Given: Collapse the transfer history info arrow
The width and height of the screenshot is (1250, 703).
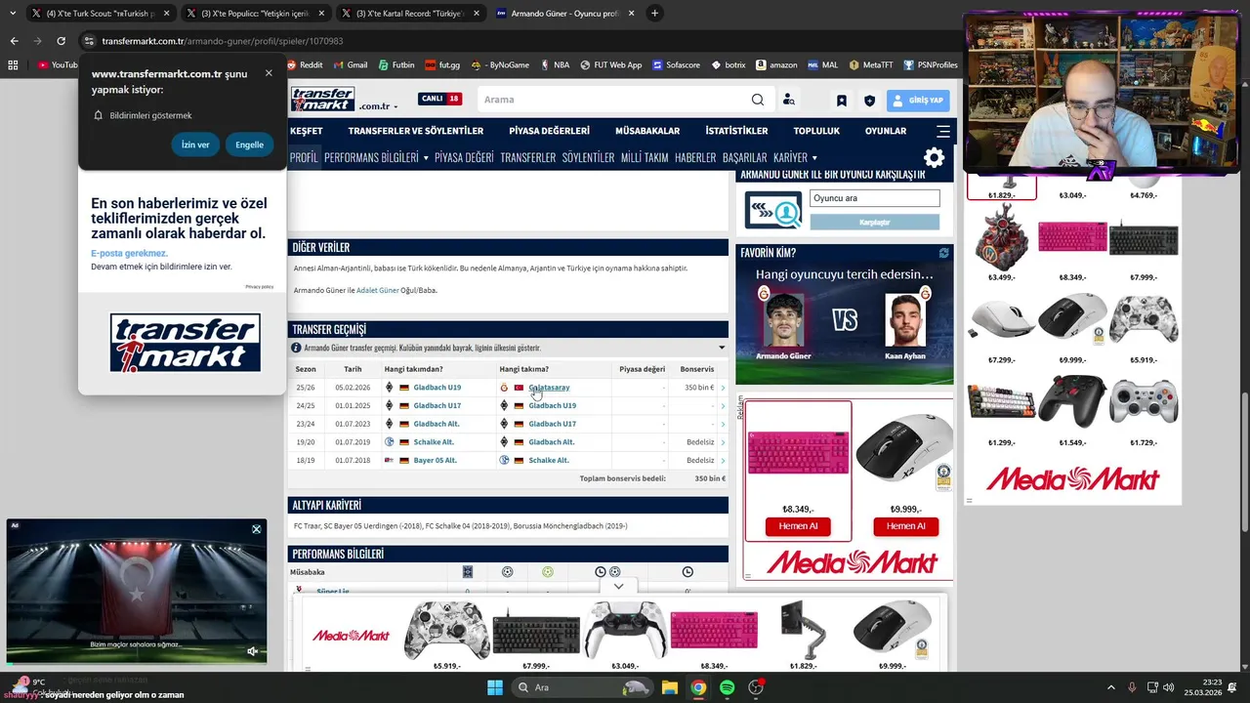Looking at the screenshot, I should (722, 348).
